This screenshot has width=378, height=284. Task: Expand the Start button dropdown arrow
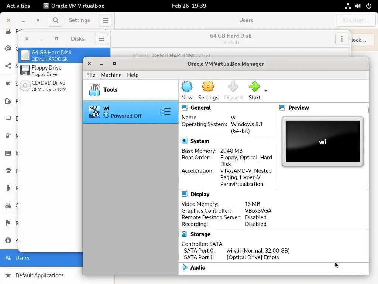(x=266, y=91)
